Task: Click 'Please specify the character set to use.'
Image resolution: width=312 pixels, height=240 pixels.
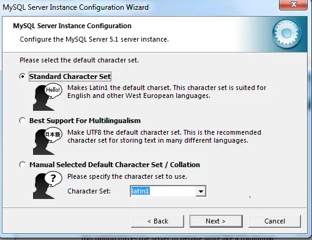Action: click(127, 176)
